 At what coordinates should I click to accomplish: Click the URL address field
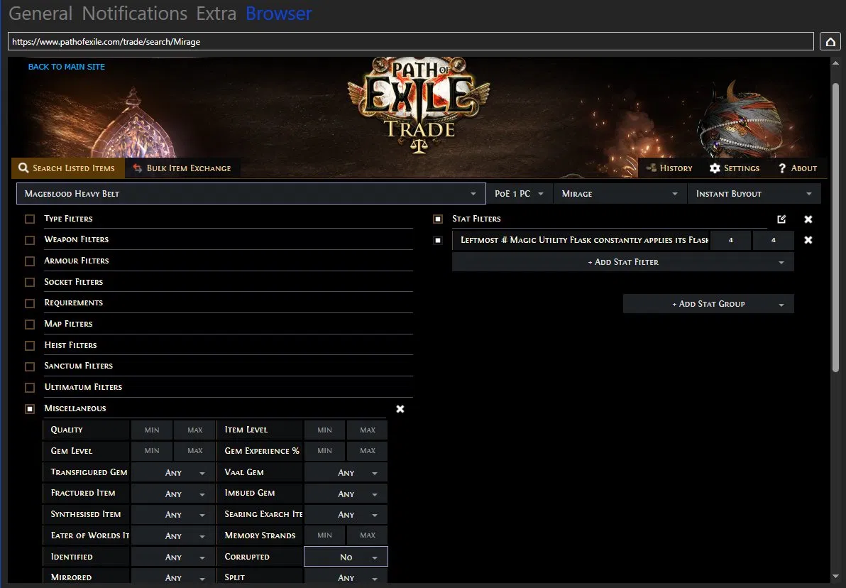[411, 42]
